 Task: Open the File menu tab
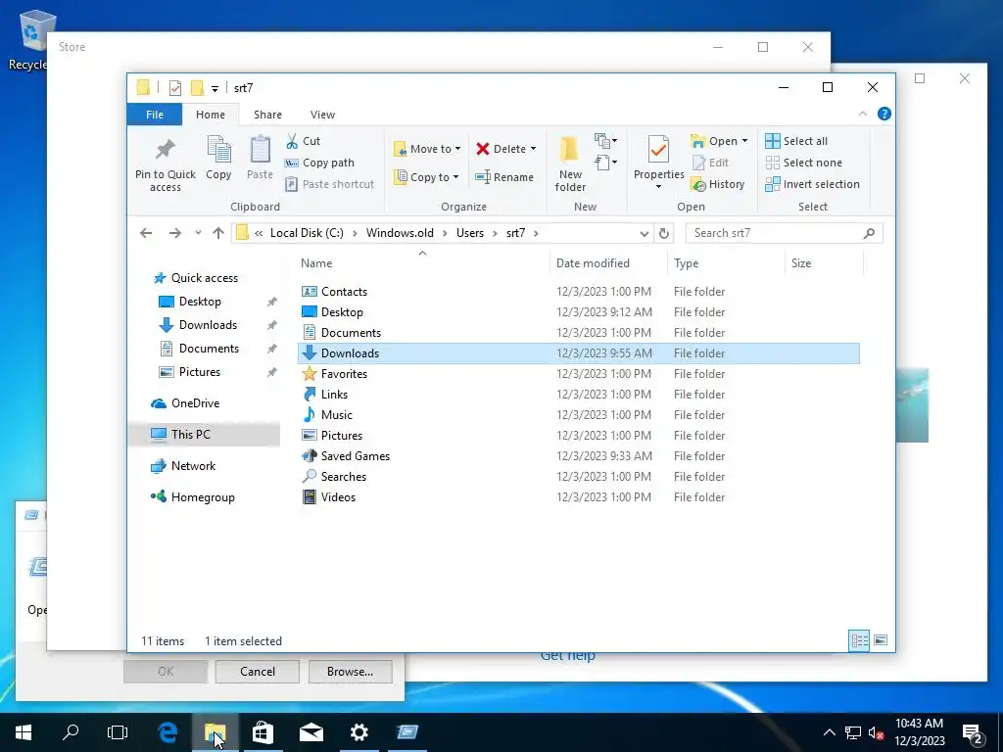point(155,115)
